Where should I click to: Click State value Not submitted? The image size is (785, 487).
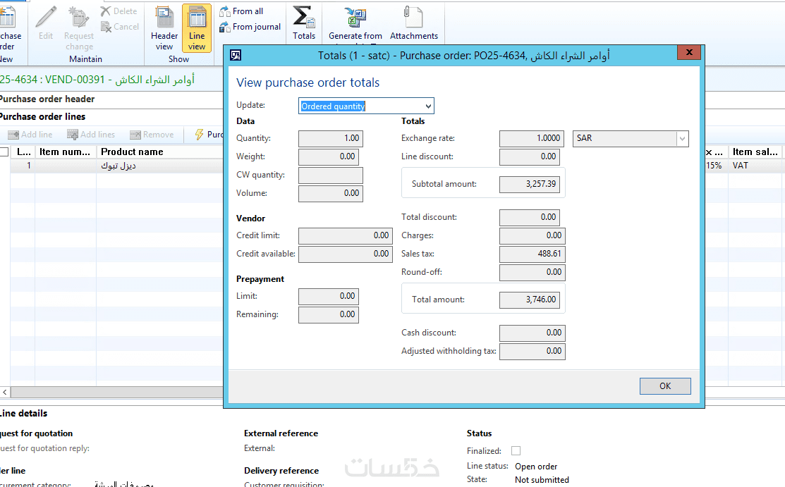542,480
